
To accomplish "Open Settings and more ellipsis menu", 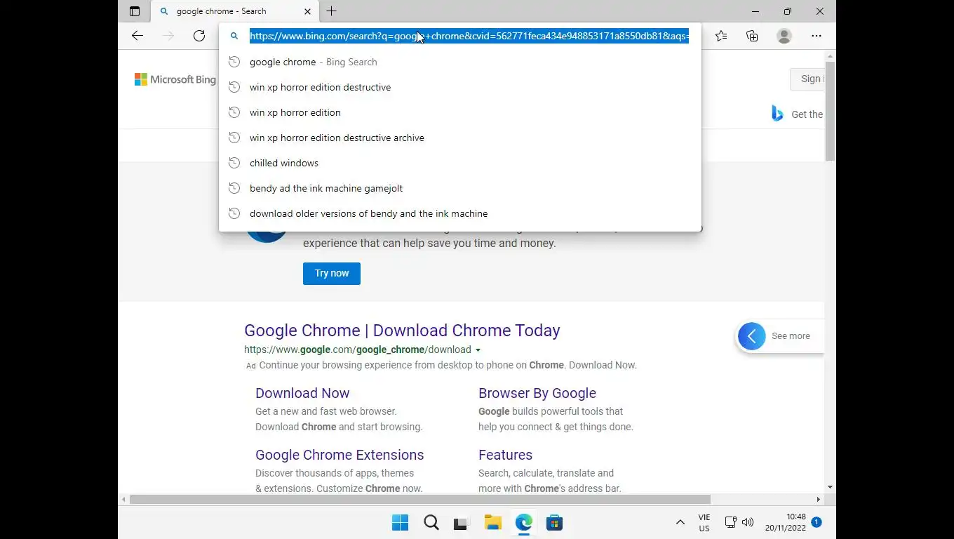I will [x=817, y=36].
